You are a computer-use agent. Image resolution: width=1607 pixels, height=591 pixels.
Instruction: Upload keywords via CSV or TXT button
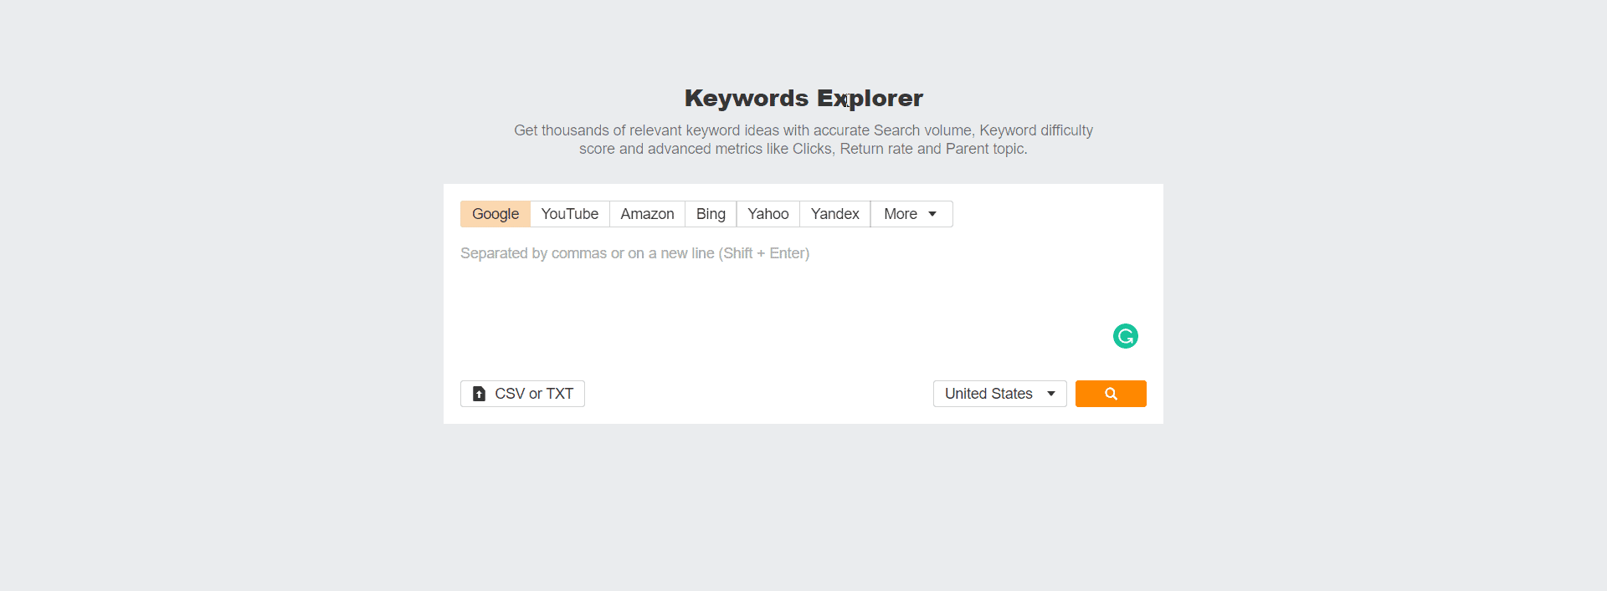[x=522, y=394]
